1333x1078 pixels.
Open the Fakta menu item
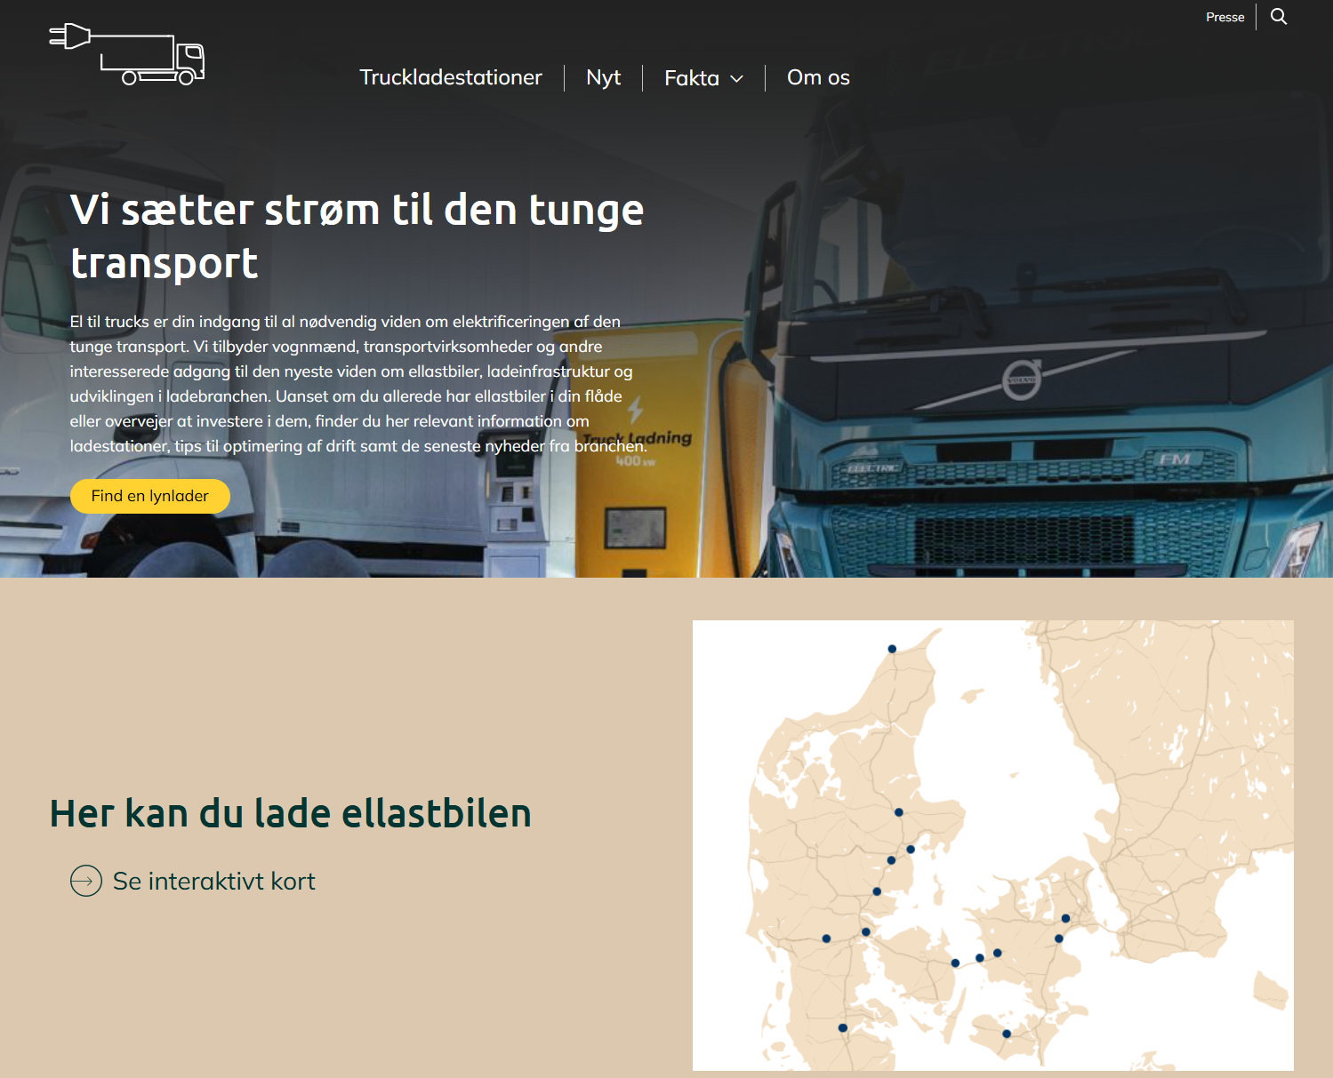691,78
